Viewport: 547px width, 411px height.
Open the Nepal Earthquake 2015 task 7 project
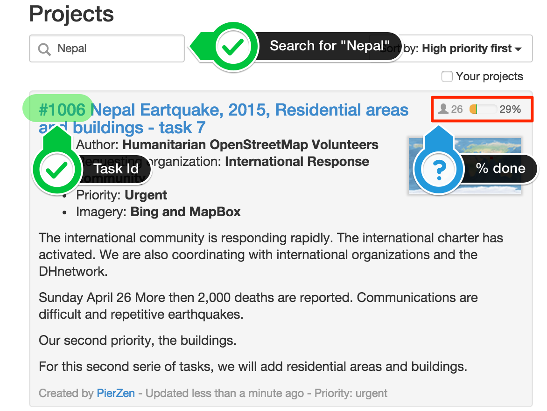pyautogui.click(x=223, y=119)
